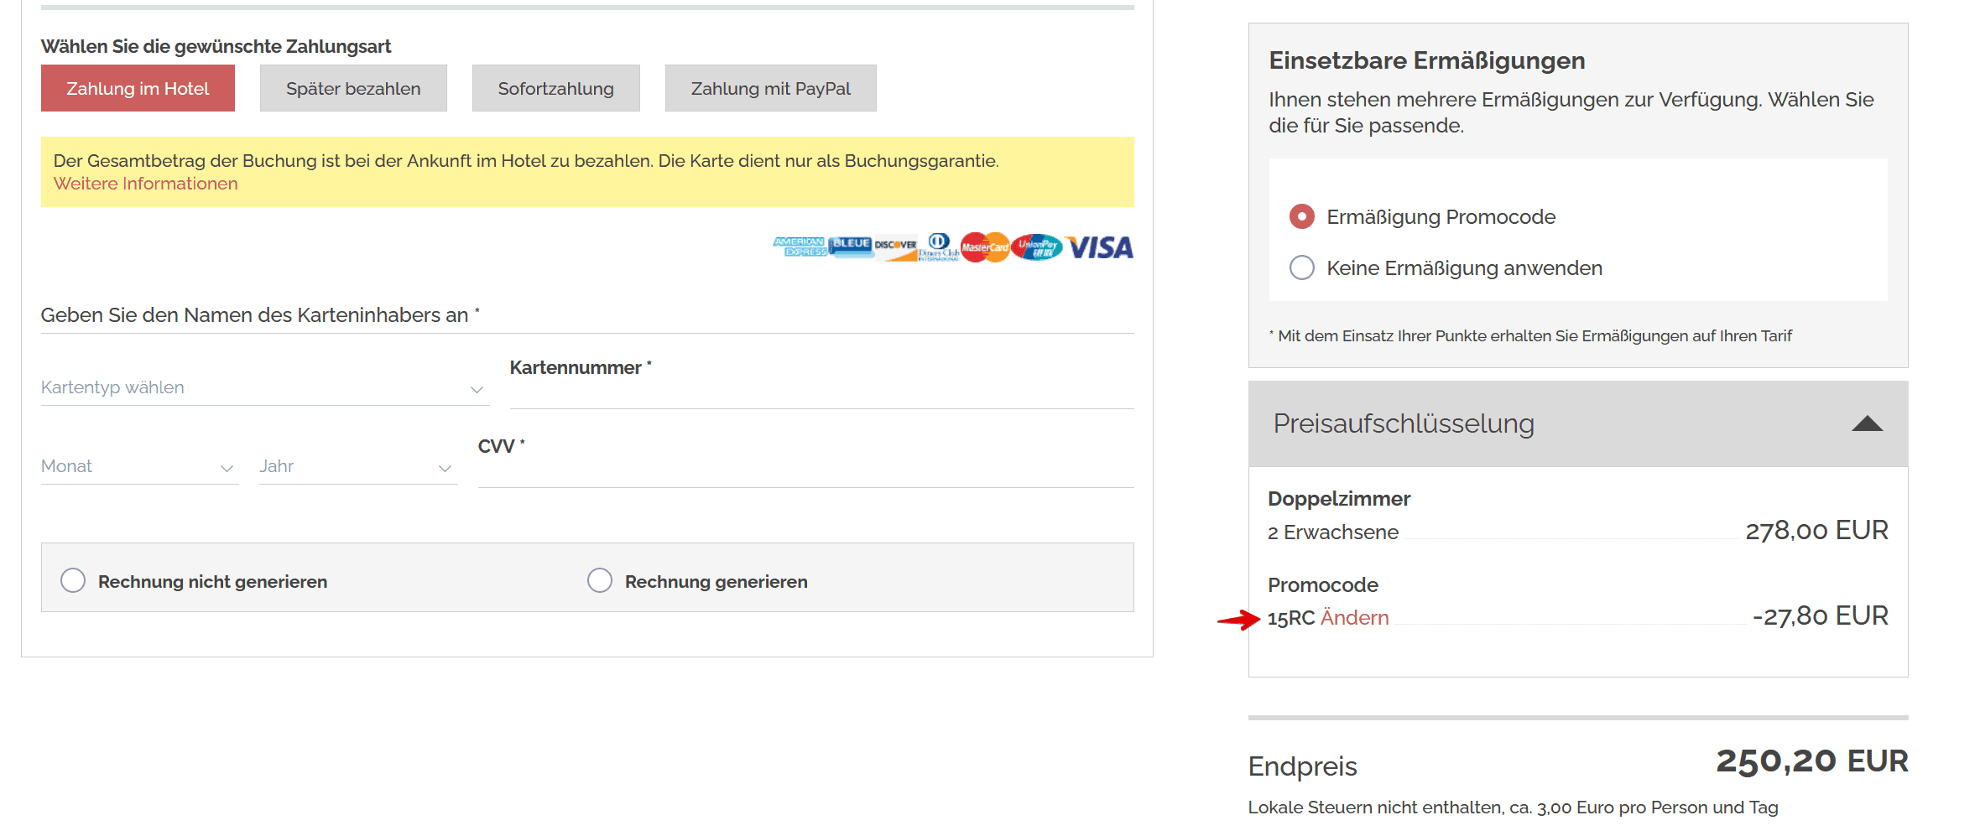Select the Rechnung generieren radio button

pyautogui.click(x=600, y=580)
